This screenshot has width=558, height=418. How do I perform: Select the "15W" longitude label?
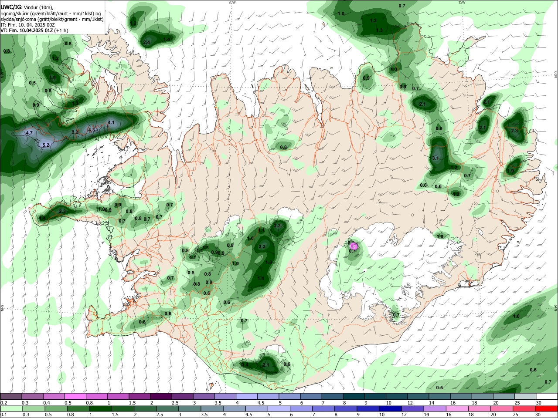click(x=462, y=2)
